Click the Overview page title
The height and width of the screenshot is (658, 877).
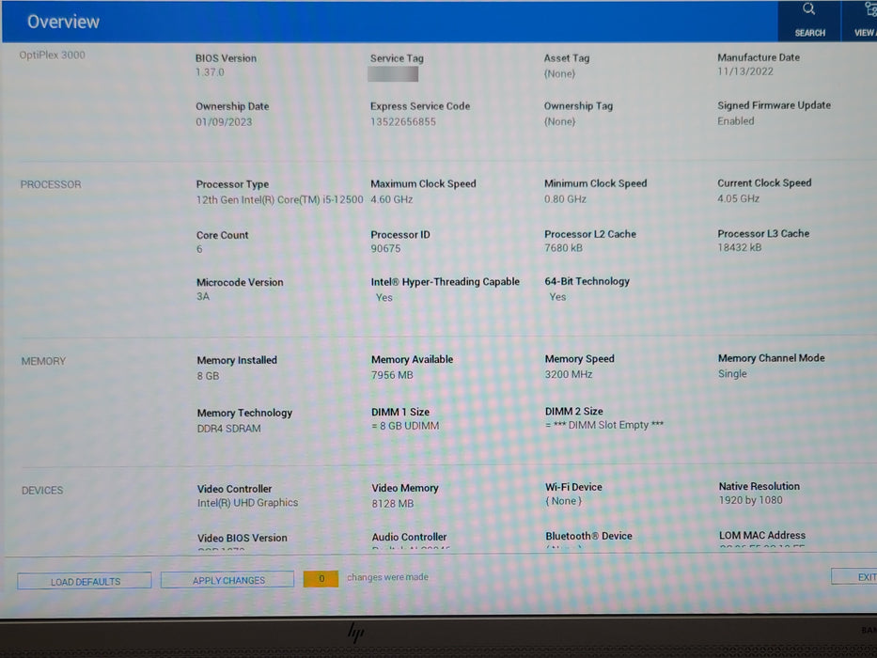pyautogui.click(x=63, y=22)
